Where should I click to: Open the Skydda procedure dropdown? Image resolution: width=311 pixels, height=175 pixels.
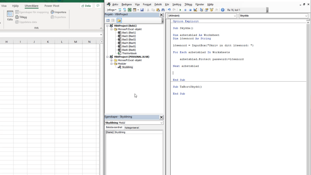(306, 16)
